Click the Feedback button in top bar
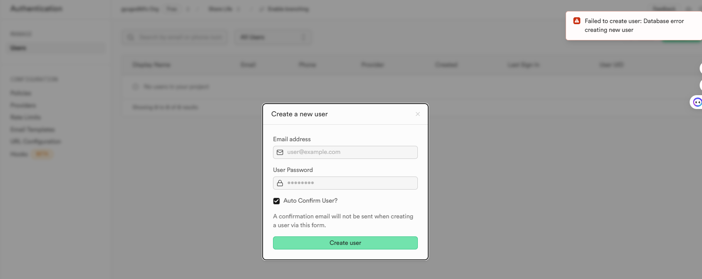This screenshot has height=279, width=702. [664, 9]
